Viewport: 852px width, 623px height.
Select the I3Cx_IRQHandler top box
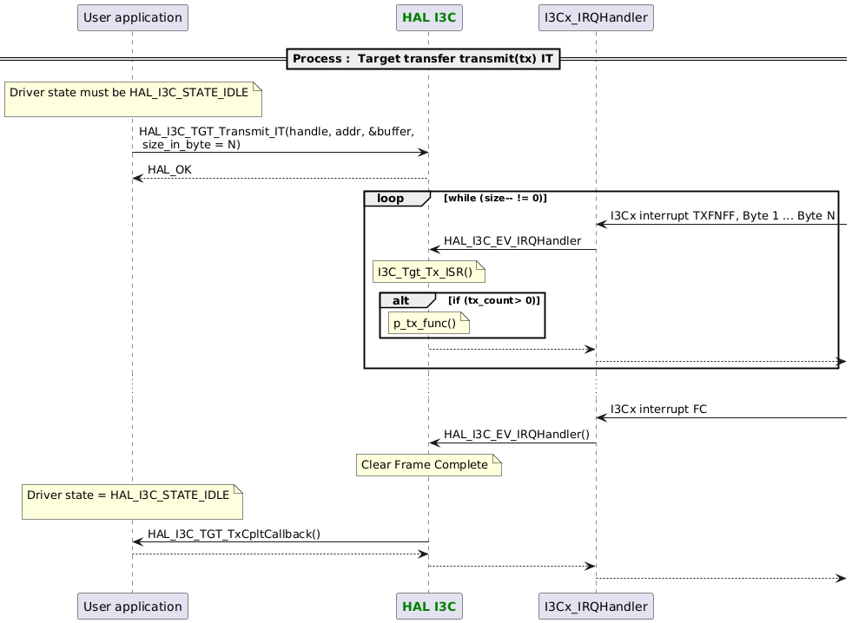tap(596, 16)
